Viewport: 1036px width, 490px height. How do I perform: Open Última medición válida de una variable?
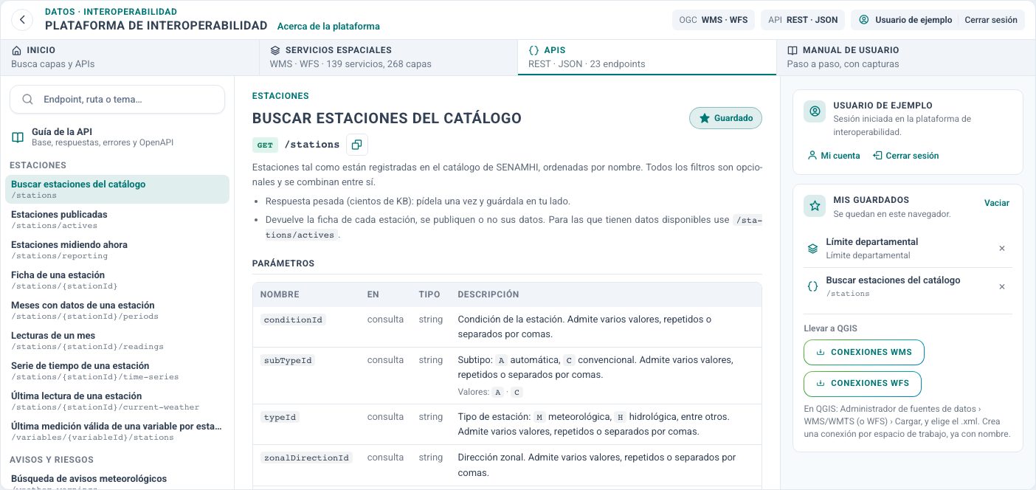(x=117, y=432)
